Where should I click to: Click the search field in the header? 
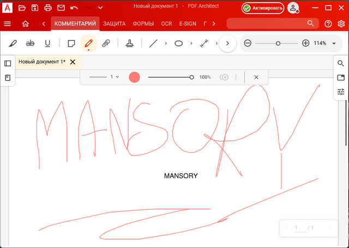(267, 23)
